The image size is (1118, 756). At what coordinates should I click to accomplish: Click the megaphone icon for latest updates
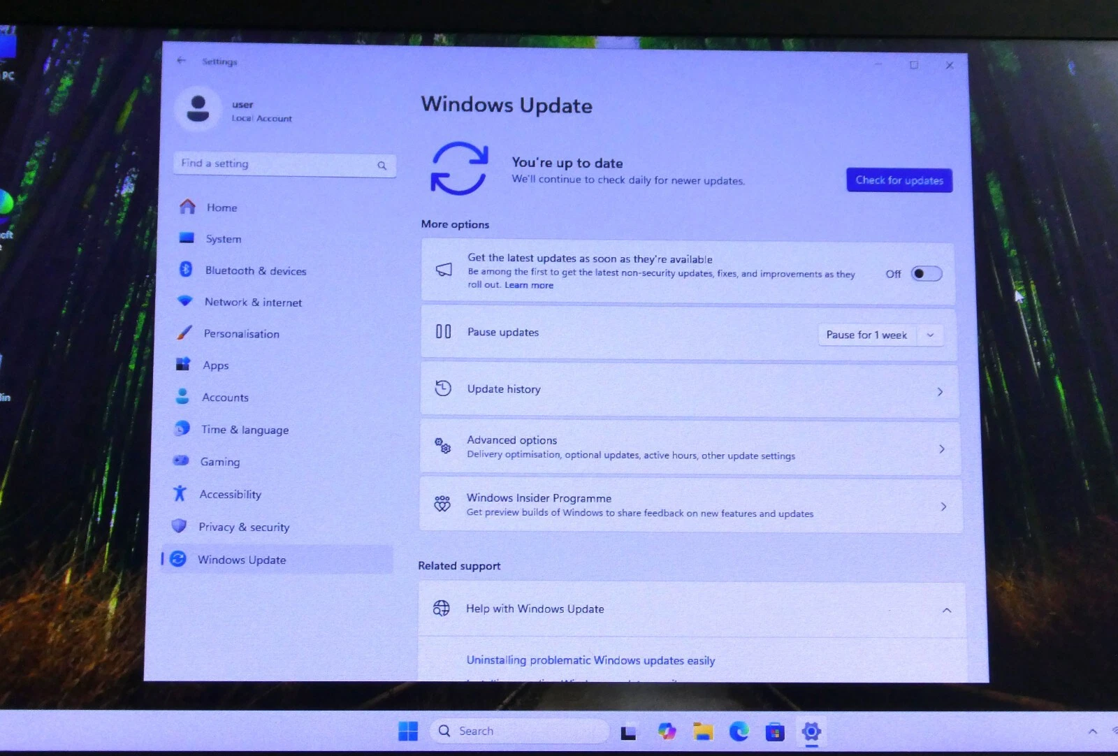point(444,270)
